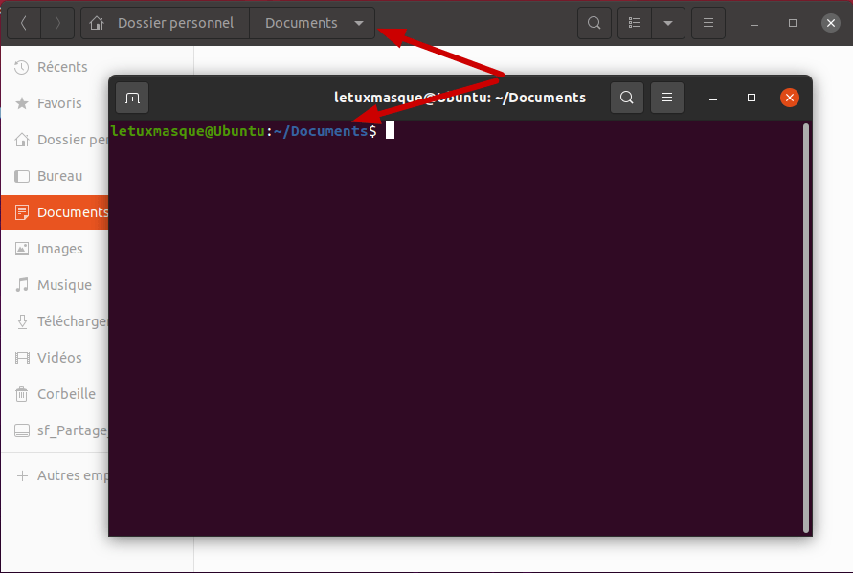853x573 pixels.
Task: Go back in the Files window
Action: (23, 23)
